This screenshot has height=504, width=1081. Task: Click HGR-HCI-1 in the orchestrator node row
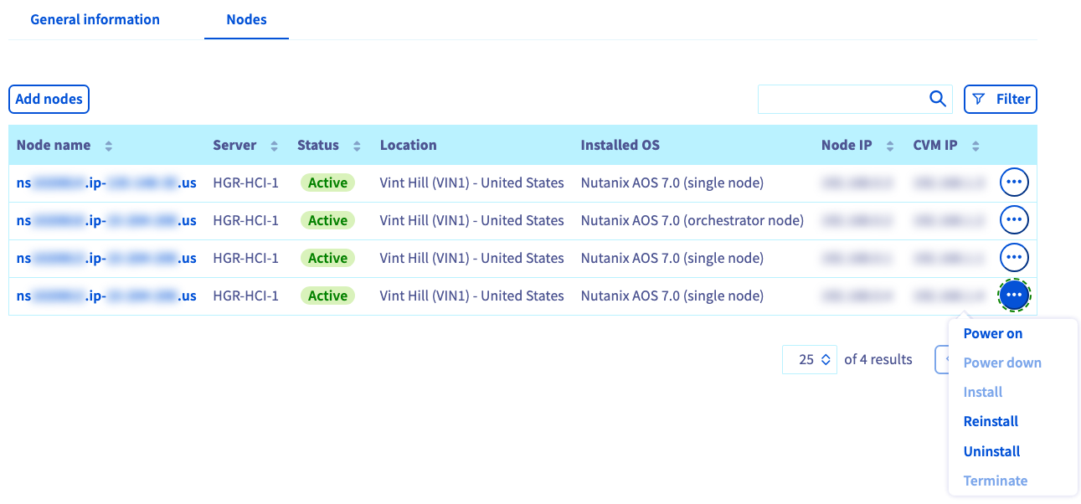click(245, 220)
